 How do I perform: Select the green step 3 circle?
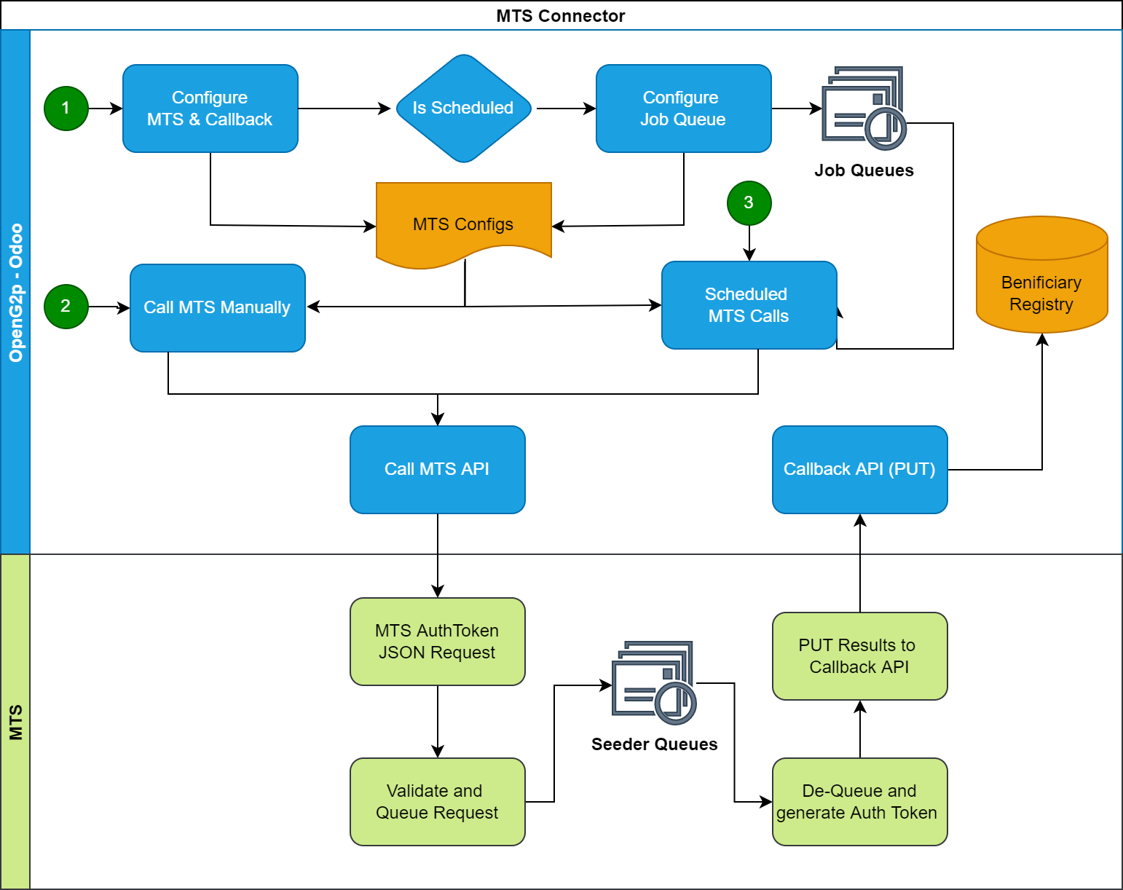pyautogui.click(x=749, y=202)
